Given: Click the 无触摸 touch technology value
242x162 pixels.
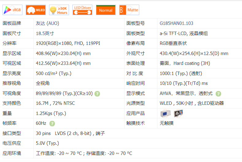Looking at the screenshot, I should [167, 123].
